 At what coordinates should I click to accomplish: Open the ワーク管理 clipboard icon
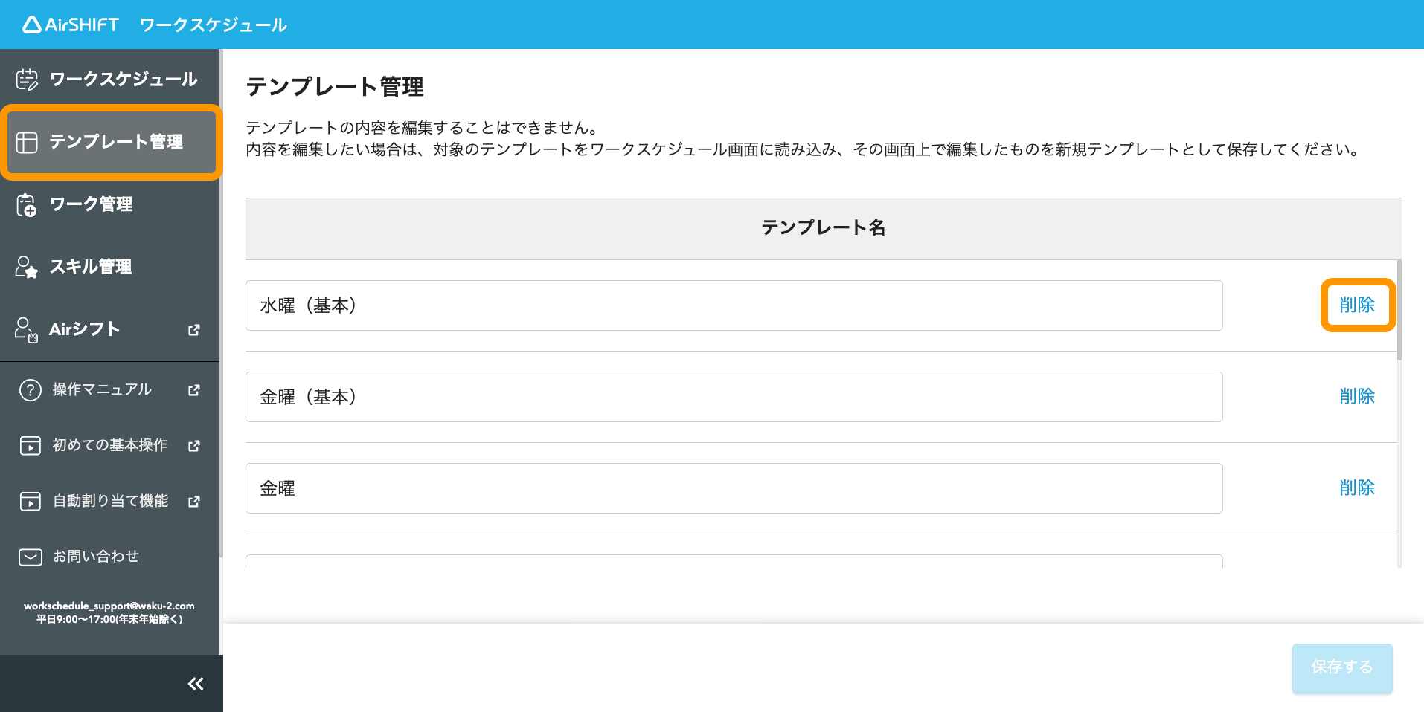pos(27,204)
